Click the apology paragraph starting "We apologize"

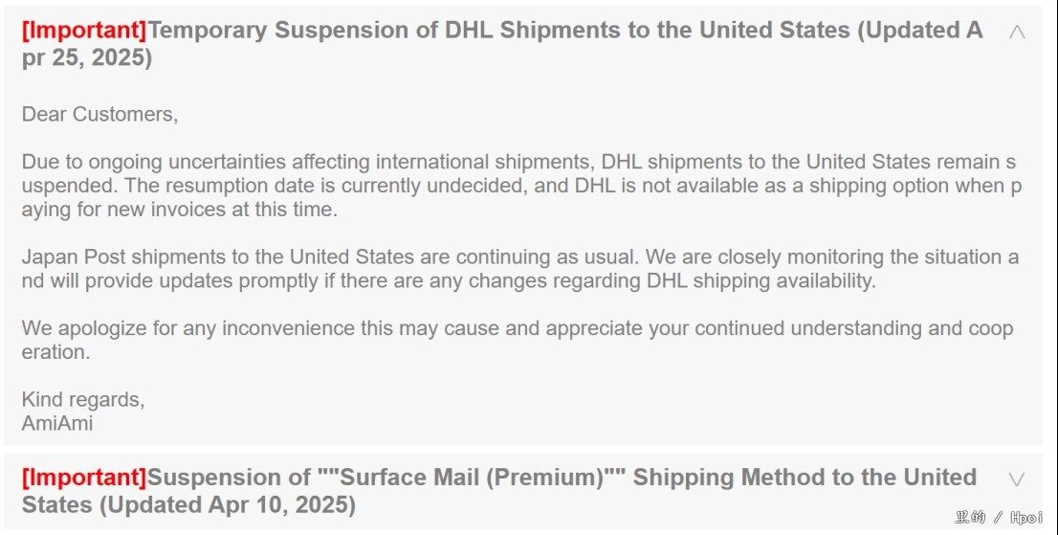[518, 340]
